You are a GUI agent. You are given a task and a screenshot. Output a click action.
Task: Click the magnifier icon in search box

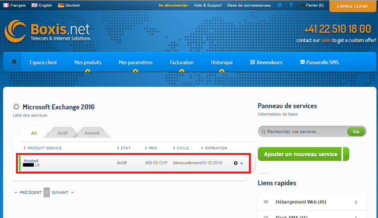click(x=263, y=132)
